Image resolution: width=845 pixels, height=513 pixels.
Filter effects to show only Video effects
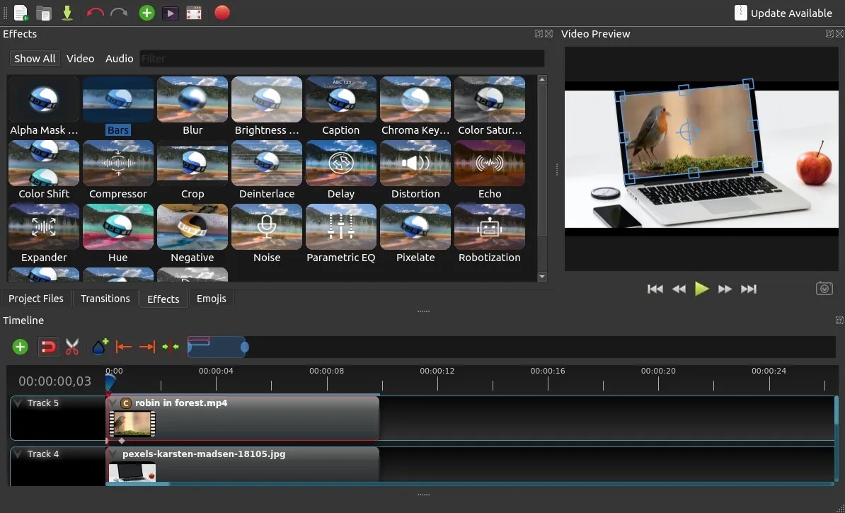(80, 58)
